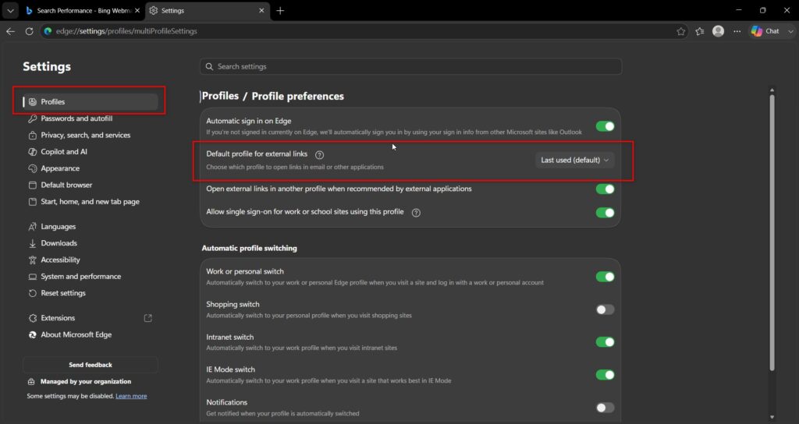
Task: Open the favorites list icon
Action: coord(700,31)
